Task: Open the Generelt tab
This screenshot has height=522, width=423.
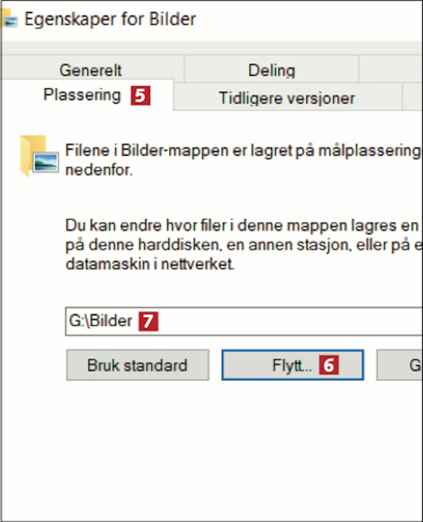Action: coord(91,70)
